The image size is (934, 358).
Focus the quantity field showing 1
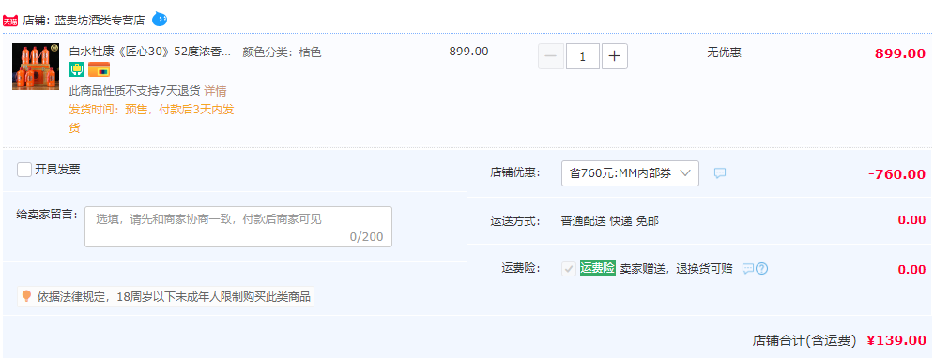[583, 56]
